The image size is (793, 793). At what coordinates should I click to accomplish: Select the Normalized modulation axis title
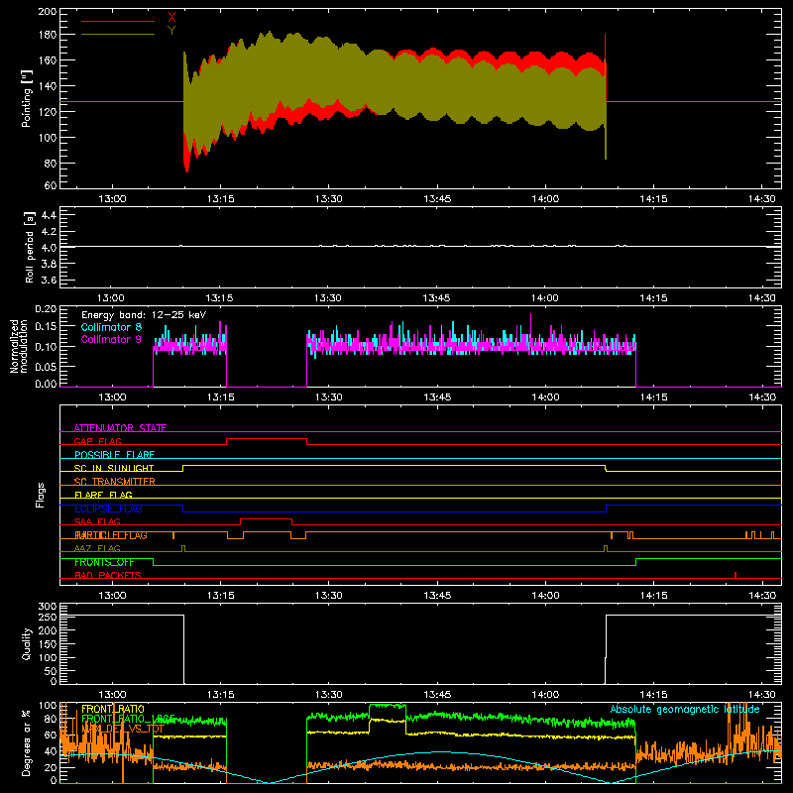[x=19, y=346]
